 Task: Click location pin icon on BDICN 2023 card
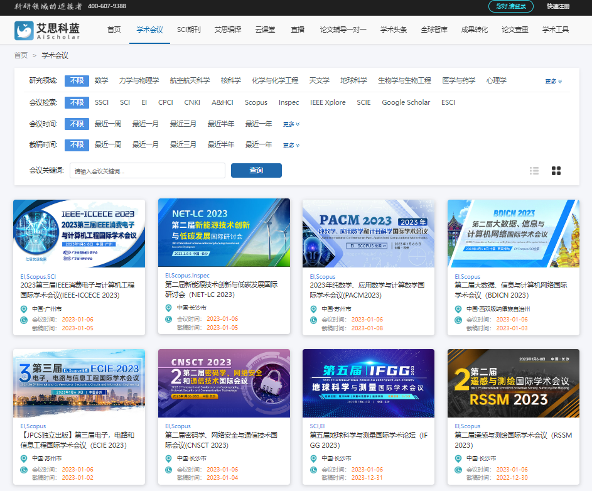tap(458, 310)
